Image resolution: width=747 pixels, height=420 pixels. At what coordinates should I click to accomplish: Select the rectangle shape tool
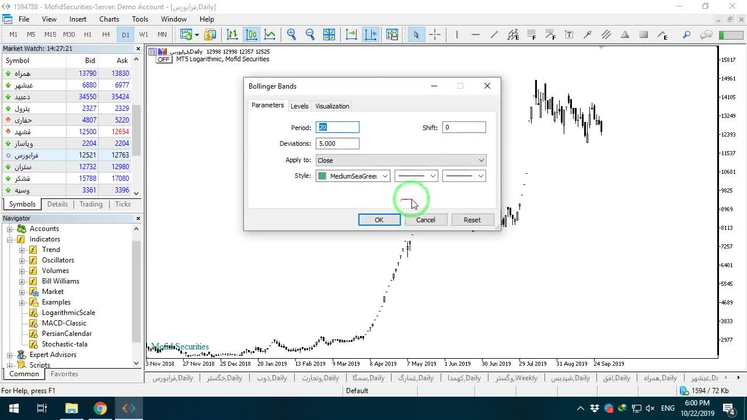click(x=644, y=34)
